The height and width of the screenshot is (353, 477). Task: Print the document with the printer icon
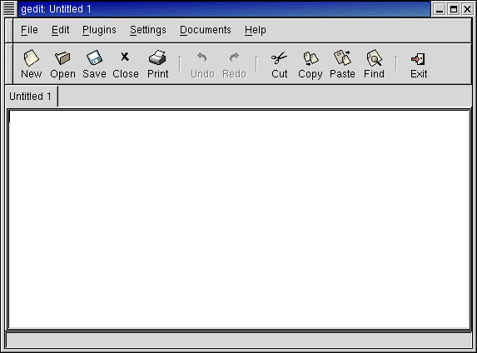pyautogui.click(x=157, y=57)
